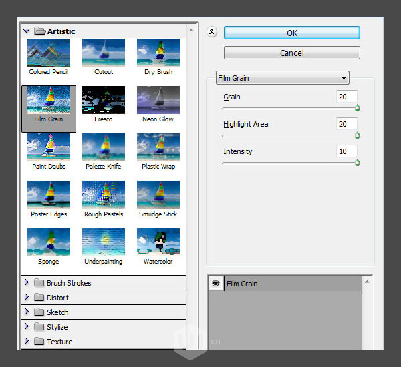Open the Film Grain filter dropdown
Screen dimensions: 401x367
(282, 78)
